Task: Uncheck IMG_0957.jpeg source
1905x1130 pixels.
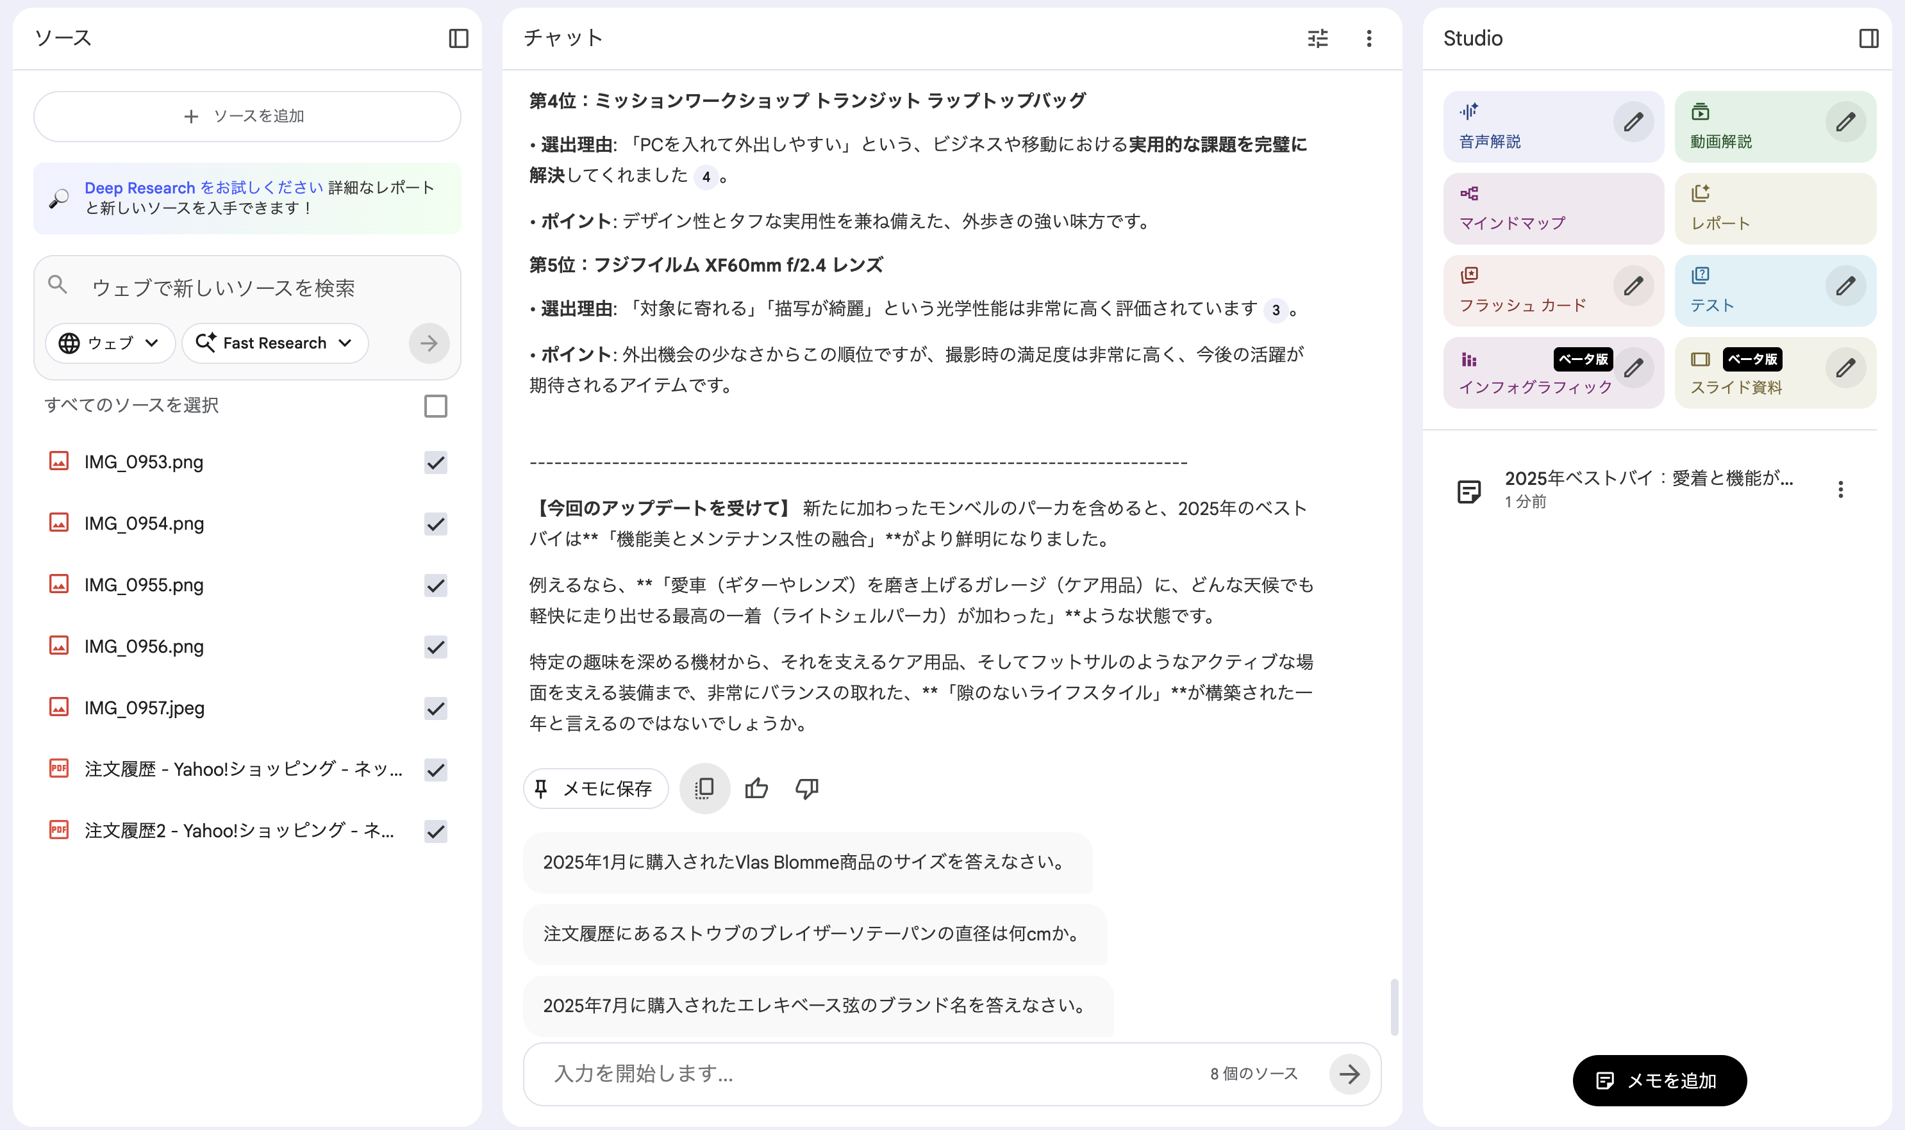Action: click(436, 708)
